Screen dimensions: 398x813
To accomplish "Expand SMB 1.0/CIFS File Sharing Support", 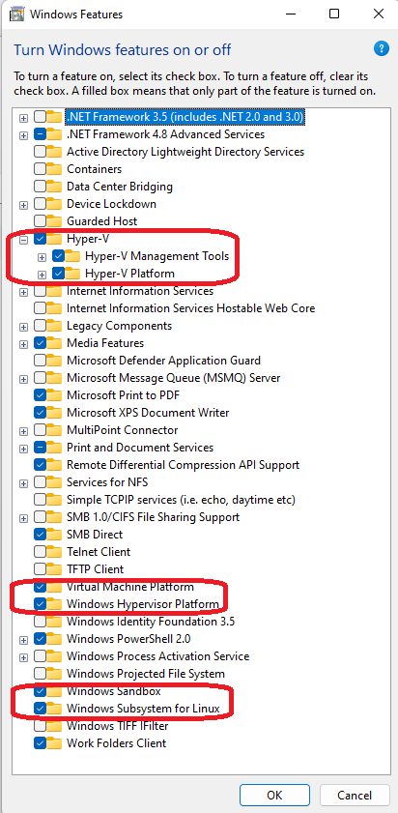I will coord(23,518).
